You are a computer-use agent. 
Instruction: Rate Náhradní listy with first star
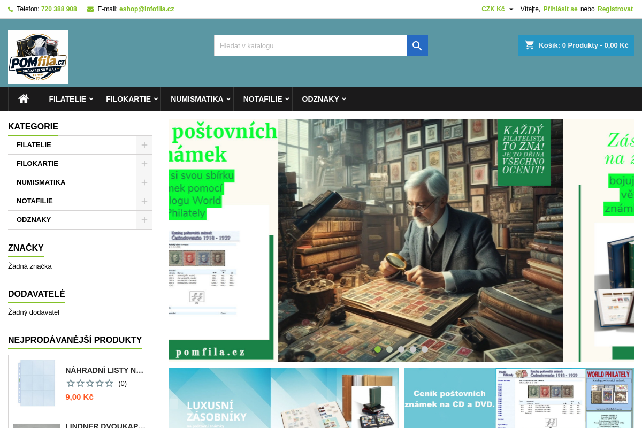pyautogui.click(x=71, y=383)
